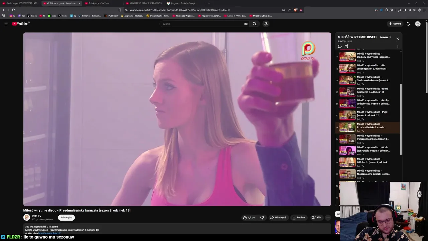Viewport: 428px width, 241px height.
Task: Select the Przedmałżeńska karuzela playlist item
Action: pos(368,127)
